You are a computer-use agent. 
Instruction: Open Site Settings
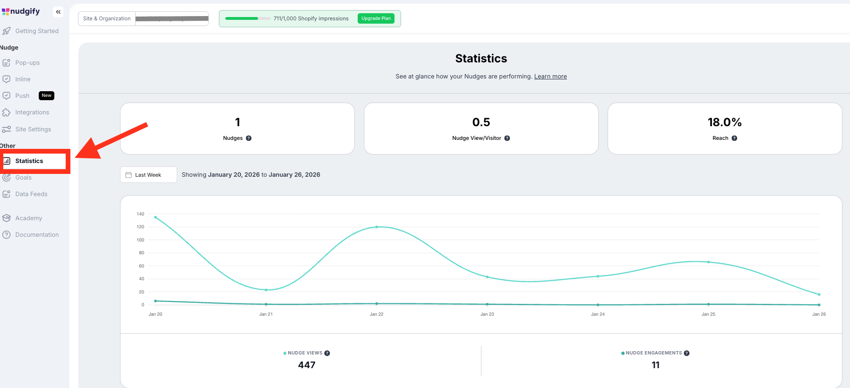point(33,129)
